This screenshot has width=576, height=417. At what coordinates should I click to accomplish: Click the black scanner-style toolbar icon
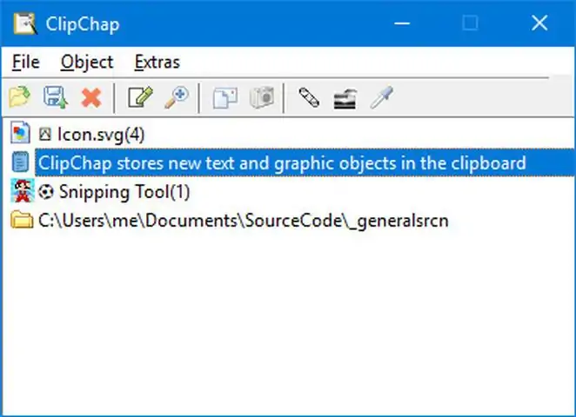(x=345, y=97)
